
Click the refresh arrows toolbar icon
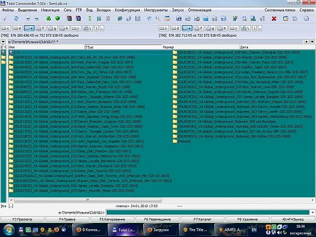click(16, 18)
